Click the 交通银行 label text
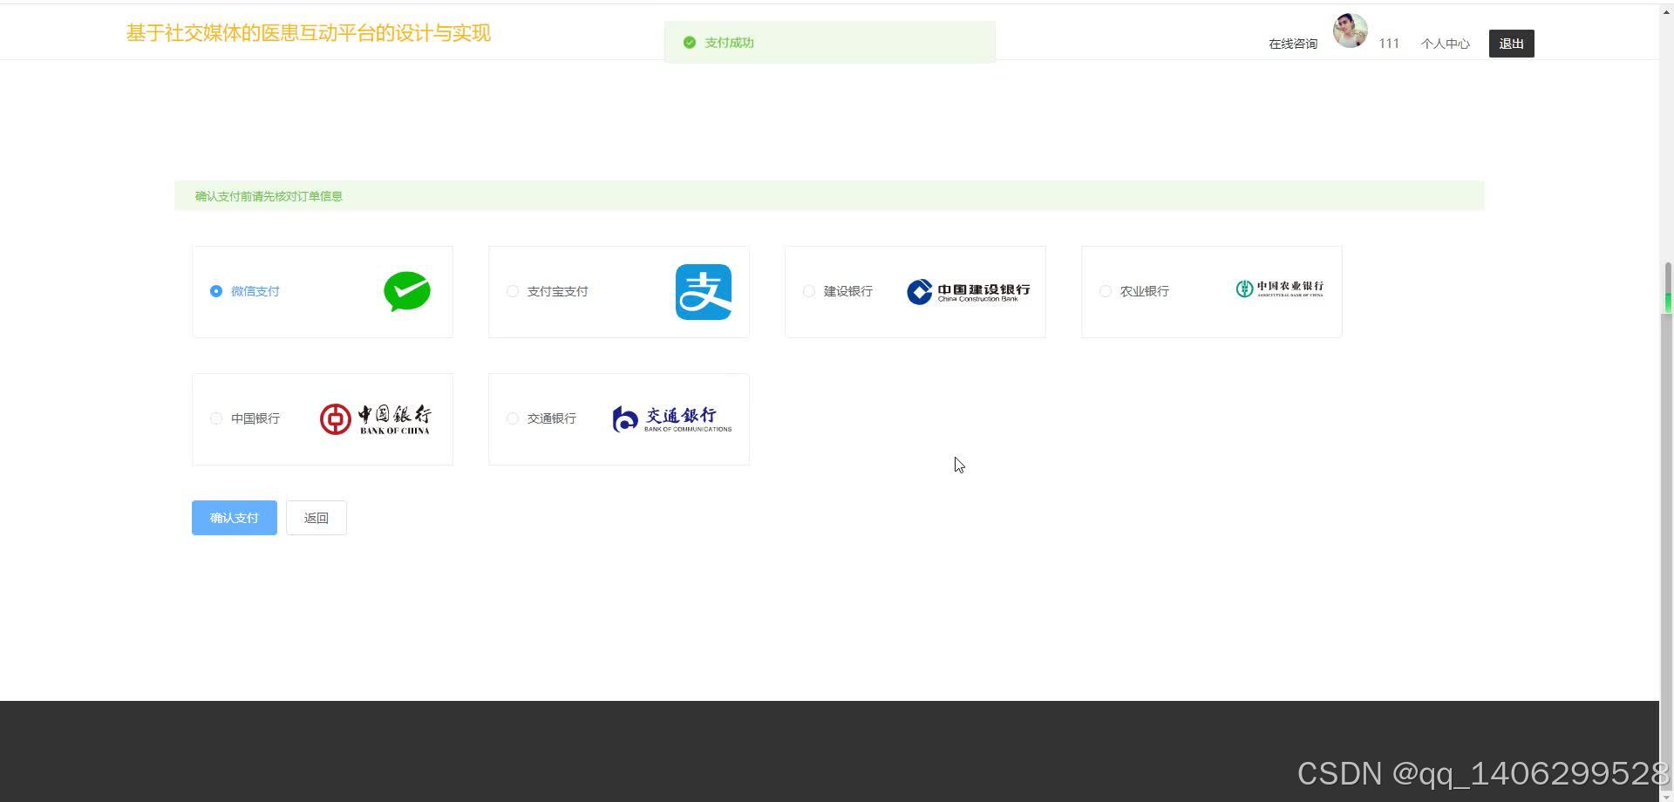This screenshot has height=802, width=1674. pyautogui.click(x=552, y=418)
